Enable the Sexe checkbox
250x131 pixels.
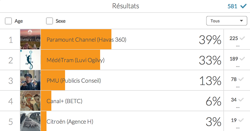(49, 21)
